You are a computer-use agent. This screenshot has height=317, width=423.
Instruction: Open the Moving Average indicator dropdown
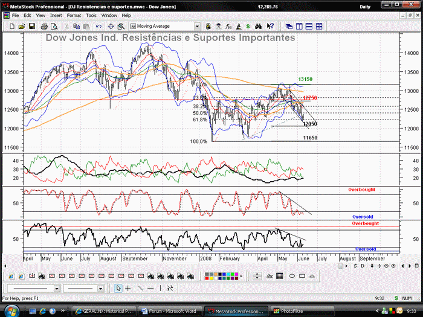pyautogui.click(x=197, y=27)
